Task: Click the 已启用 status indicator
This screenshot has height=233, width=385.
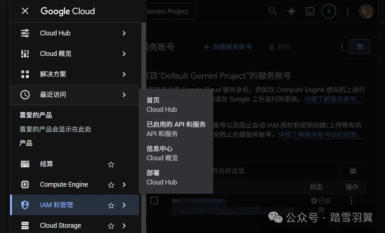Action: 321,205
